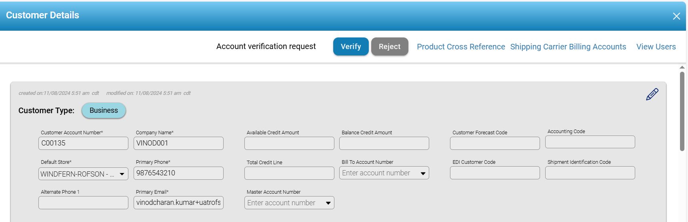Click the View Users link
688x222 pixels.
point(656,47)
